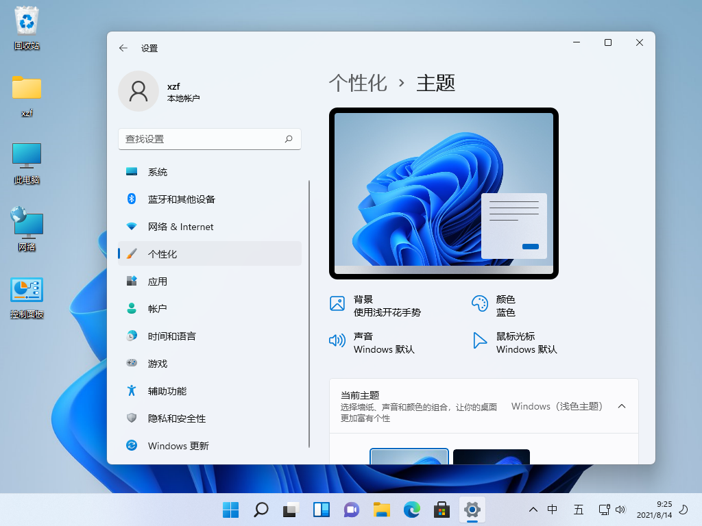Show hidden tray icons chevron
Image resolution: width=702 pixels, height=526 pixels.
pyautogui.click(x=533, y=510)
